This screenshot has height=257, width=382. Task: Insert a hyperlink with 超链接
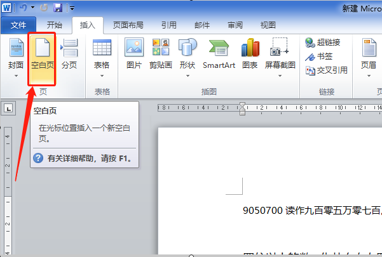click(x=322, y=43)
